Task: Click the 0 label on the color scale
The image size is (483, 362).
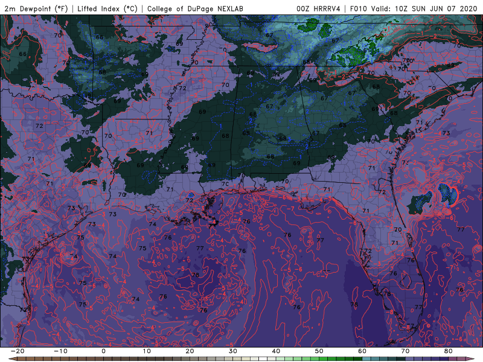Action: pos(103,351)
